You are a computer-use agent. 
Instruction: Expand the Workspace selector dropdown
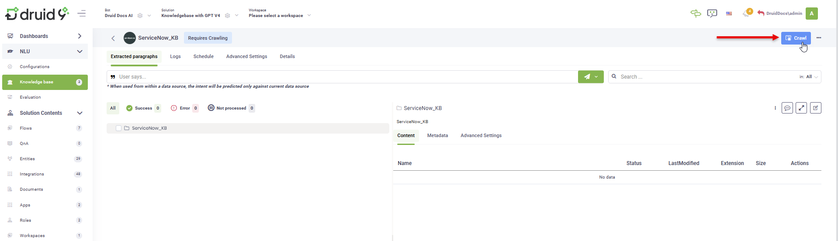click(x=309, y=15)
